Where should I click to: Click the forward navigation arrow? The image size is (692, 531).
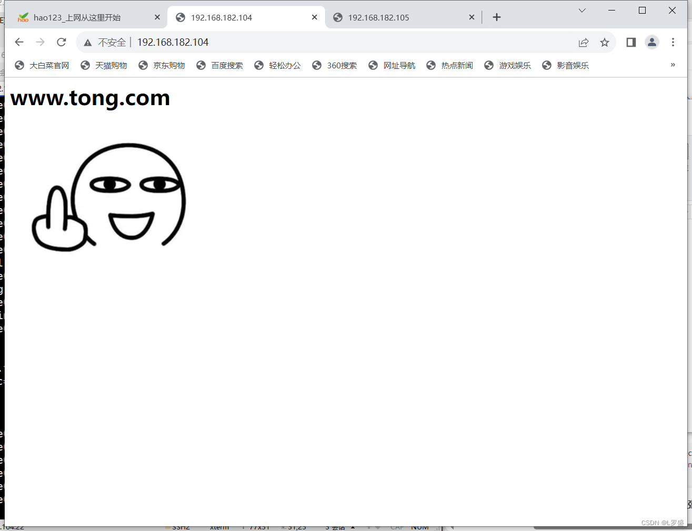tap(41, 42)
